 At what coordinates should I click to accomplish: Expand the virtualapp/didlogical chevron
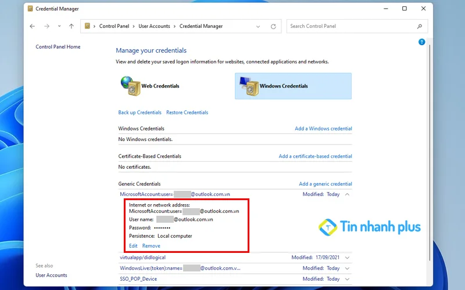(347, 258)
